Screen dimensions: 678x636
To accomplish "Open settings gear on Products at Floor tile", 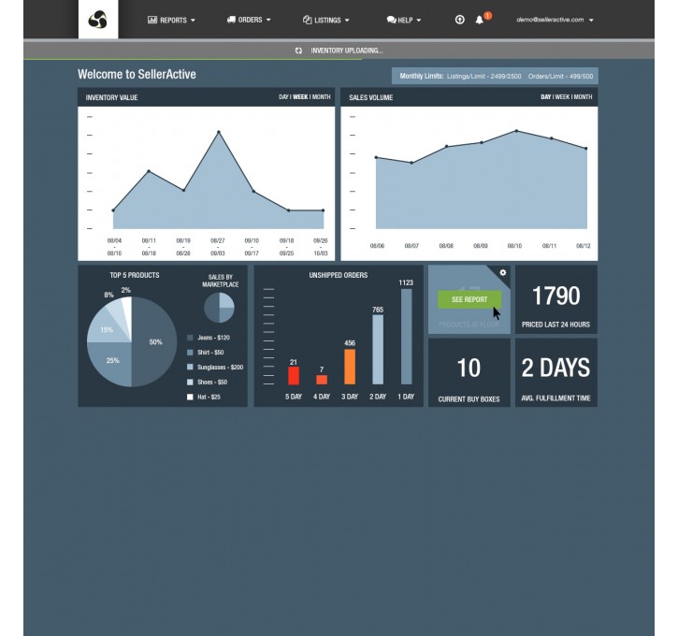I will (x=502, y=273).
